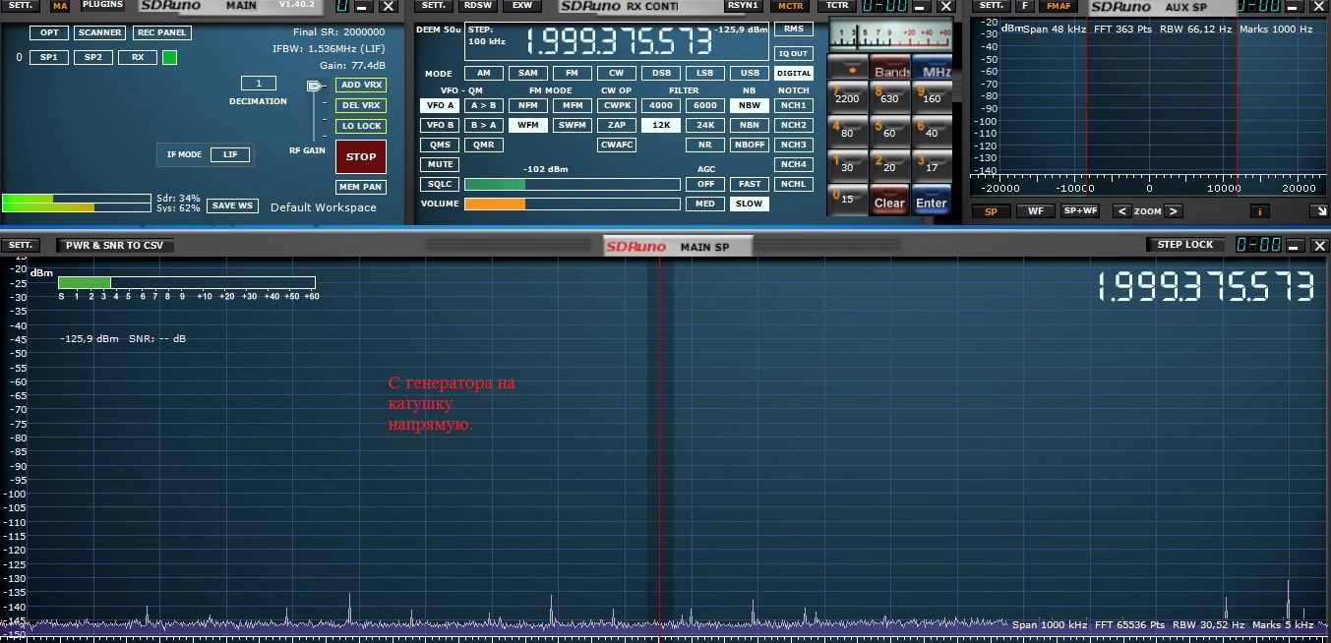Tap keypad key 3 for 17 band
The image size is (1331, 643).
click(931, 166)
